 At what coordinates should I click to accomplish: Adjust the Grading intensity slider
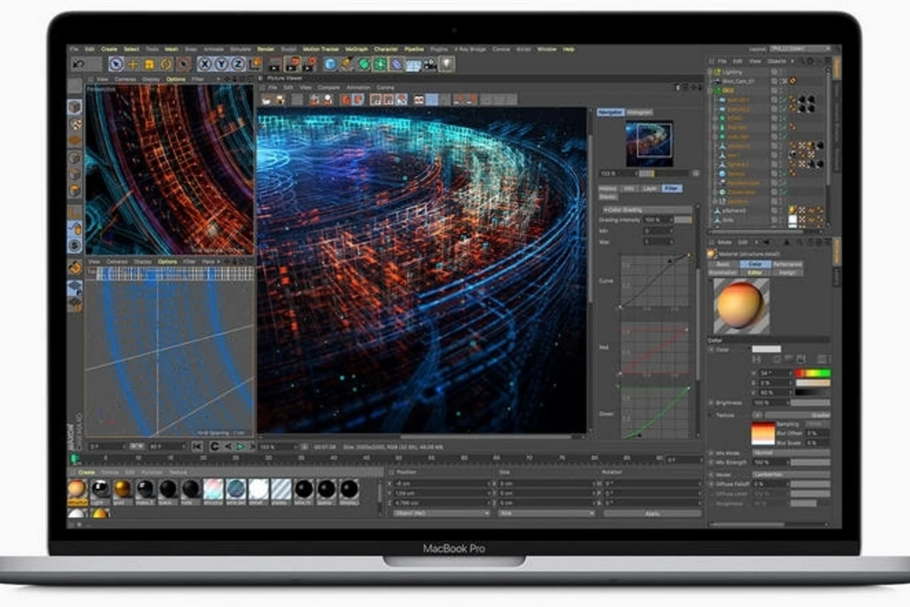point(683,219)
